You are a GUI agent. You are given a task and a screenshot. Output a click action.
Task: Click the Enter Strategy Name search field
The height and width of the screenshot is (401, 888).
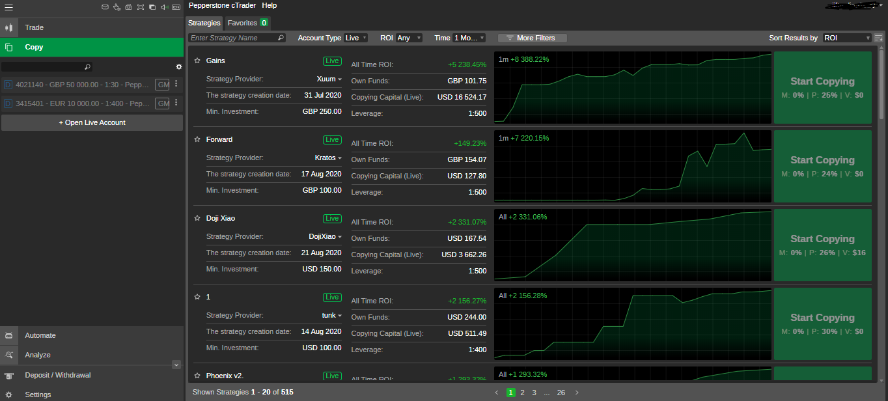click(x=233, y=38)
